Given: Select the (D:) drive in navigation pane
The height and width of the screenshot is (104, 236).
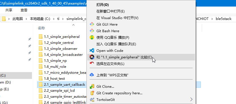Looking at the screenshot, I should (5, 82).
